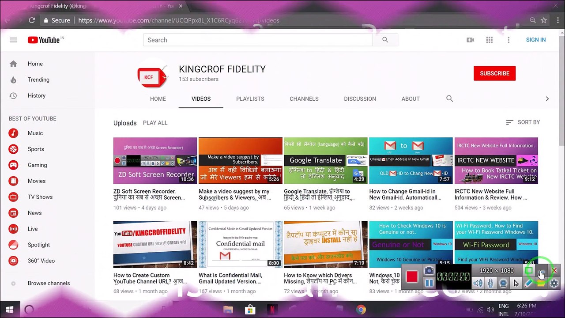Stop recording with the red square button
565x318 pixels.
click(412, 276)
